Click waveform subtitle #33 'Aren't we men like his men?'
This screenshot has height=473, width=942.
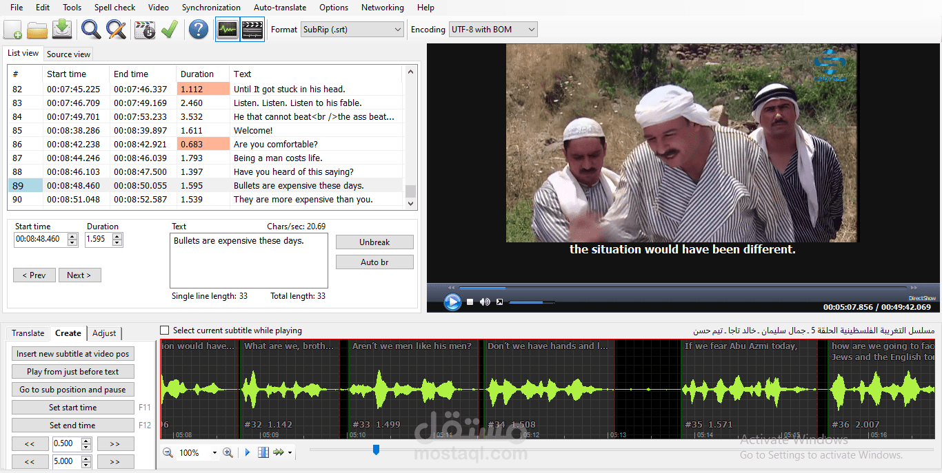coord(414,389)
